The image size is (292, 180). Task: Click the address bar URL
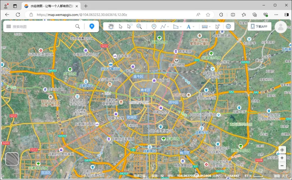[x=82, y=15]
